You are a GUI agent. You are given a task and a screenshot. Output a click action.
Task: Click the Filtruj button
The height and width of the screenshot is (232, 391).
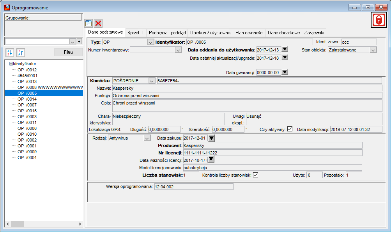click(69, 52)
